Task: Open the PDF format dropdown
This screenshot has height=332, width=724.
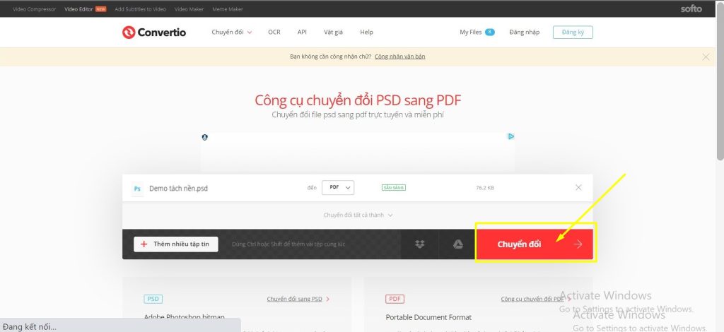Action: point(338,188)
